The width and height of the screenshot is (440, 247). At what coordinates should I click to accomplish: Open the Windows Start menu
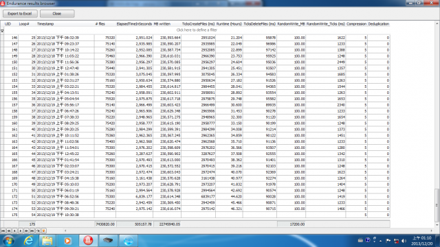click(x=8, y=241)
